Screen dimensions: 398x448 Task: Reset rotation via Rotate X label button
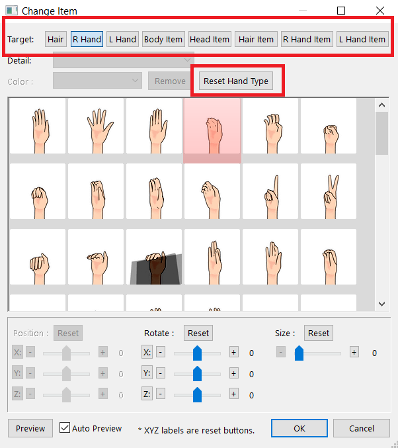[147, 352]
